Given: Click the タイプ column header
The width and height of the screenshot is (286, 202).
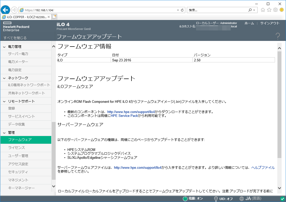Looking at the screenshot, I should tap(62, 55).
